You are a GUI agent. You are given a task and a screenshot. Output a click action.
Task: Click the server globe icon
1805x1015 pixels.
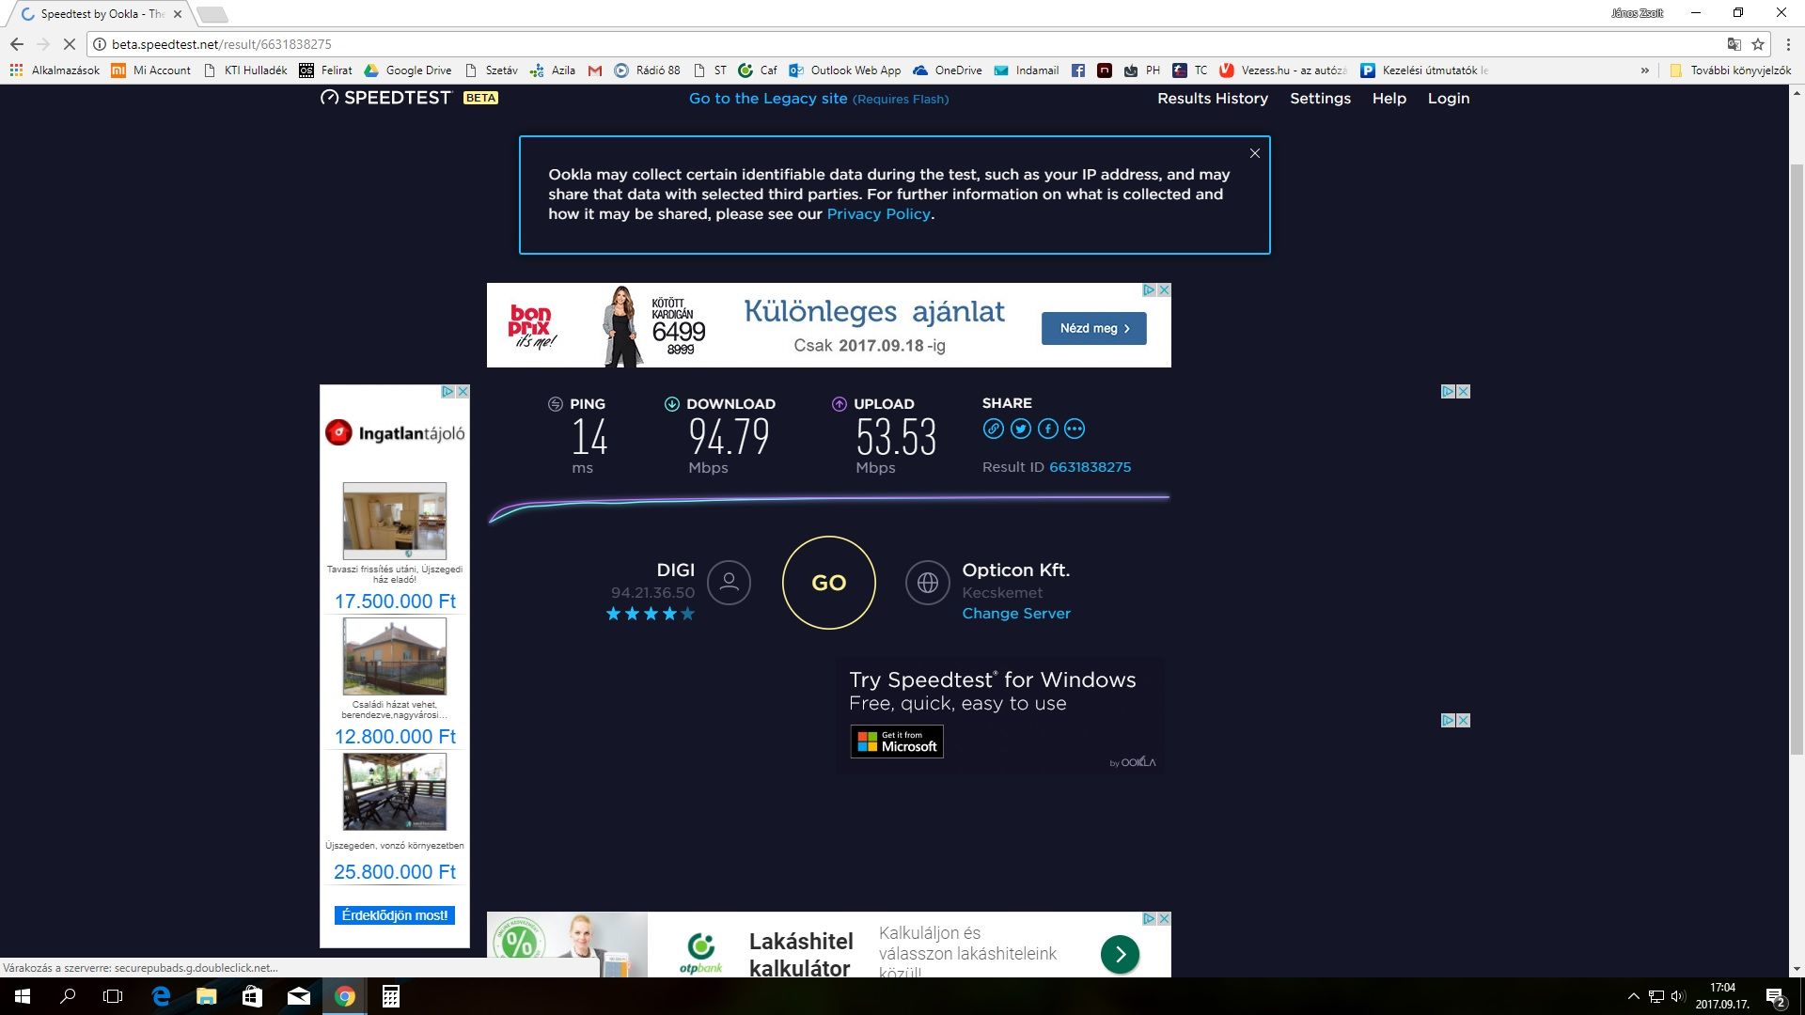click(x=927, y=583)
